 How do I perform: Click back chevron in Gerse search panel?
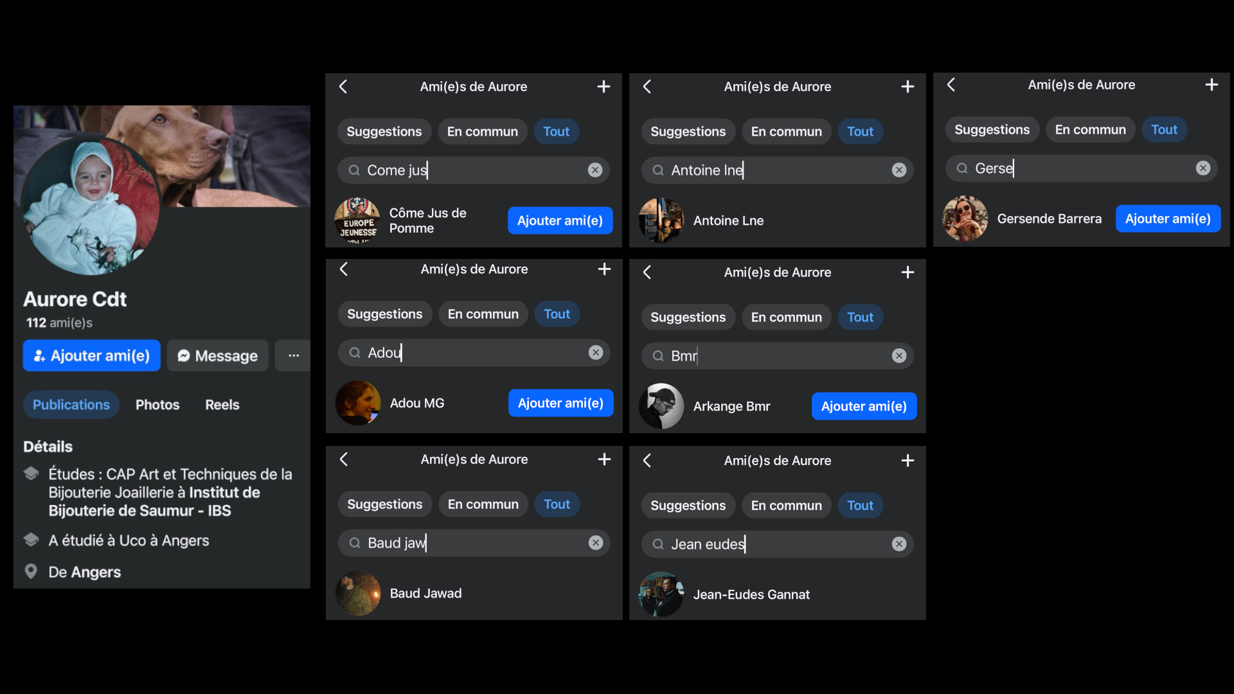951,85
